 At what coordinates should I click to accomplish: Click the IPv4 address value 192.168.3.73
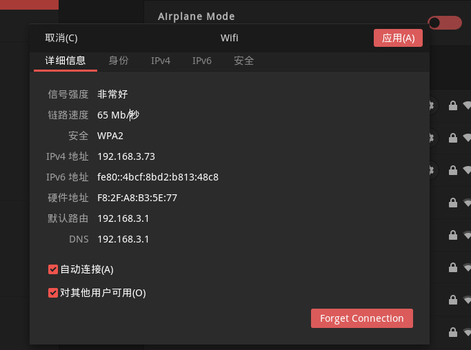126,156
